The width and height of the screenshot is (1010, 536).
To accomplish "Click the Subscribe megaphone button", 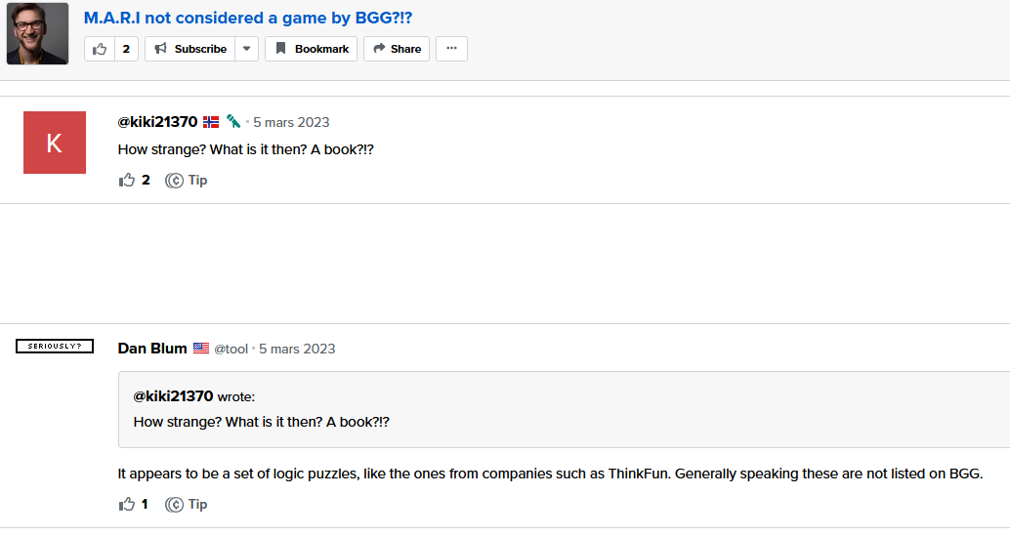I will pyautogui.click(x=190, y=49).
